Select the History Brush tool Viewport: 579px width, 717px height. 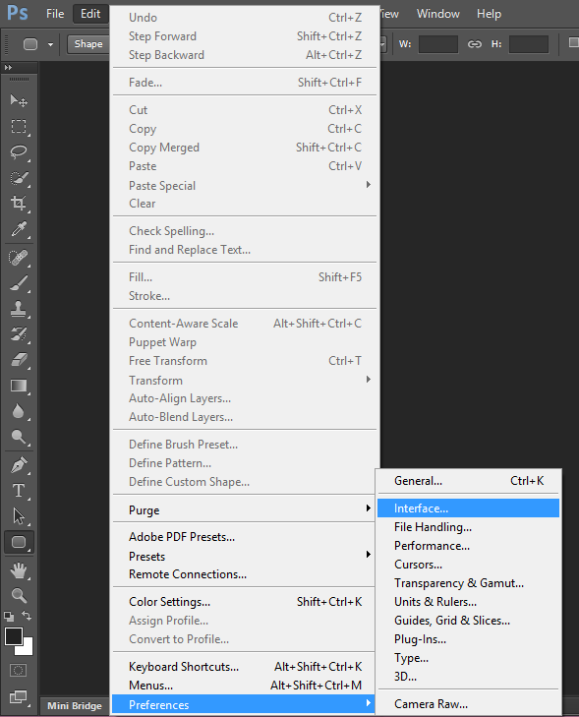(19, 334)
